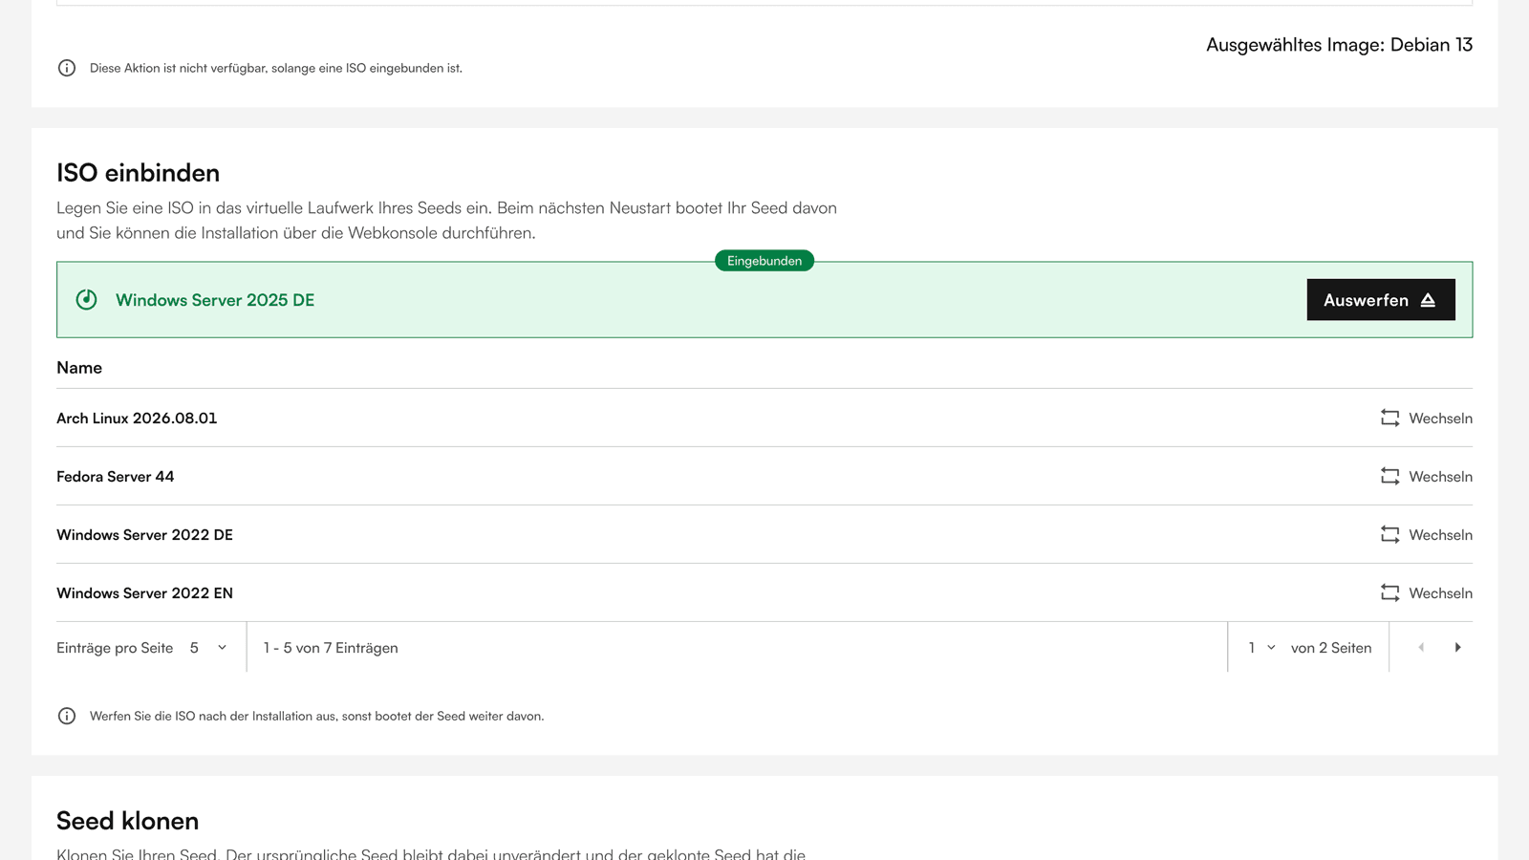Viewport: 1529px width, 860px height.
Task: Go to the previous page of ISOs
Action: [x=1421, y=648]
